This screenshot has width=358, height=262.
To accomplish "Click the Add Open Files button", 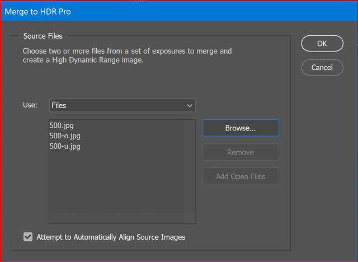I will (241, 176).
